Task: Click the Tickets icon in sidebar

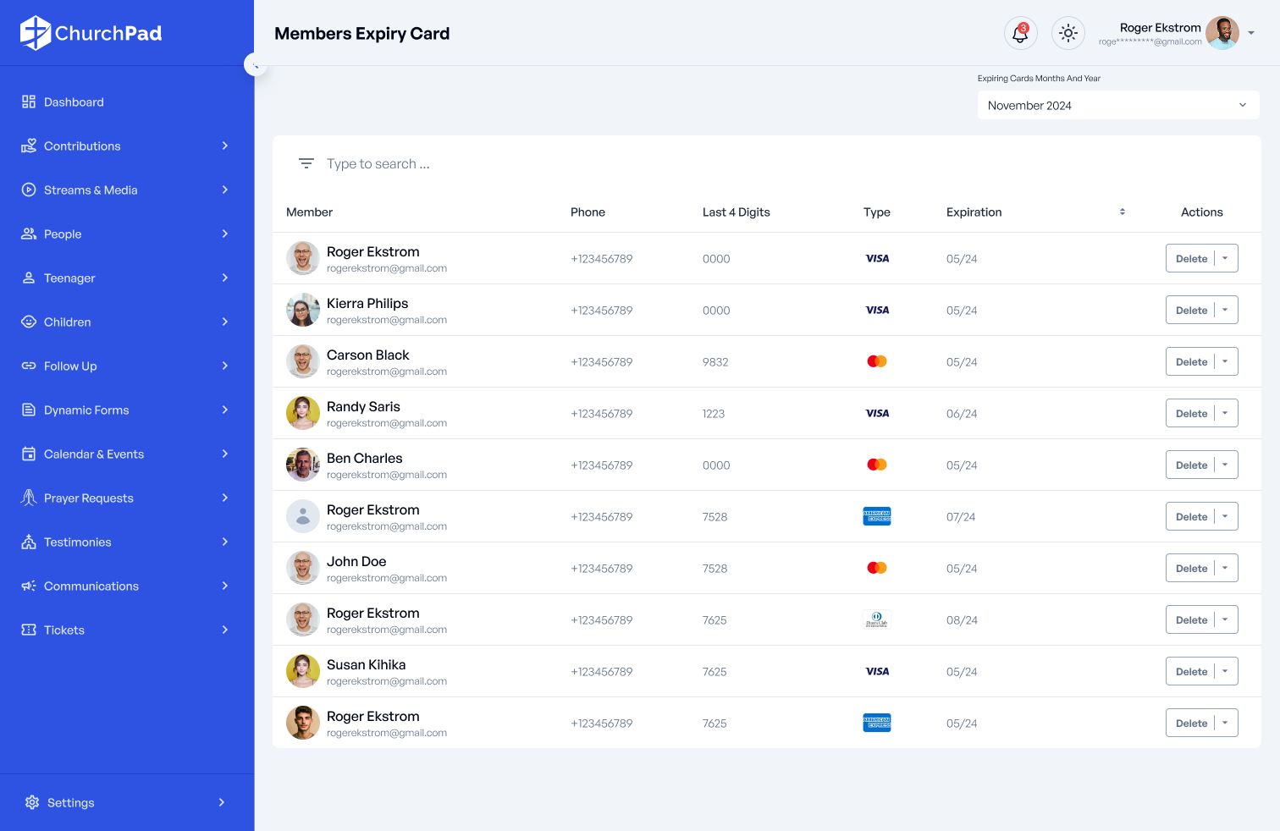Action: pos(29,630)
